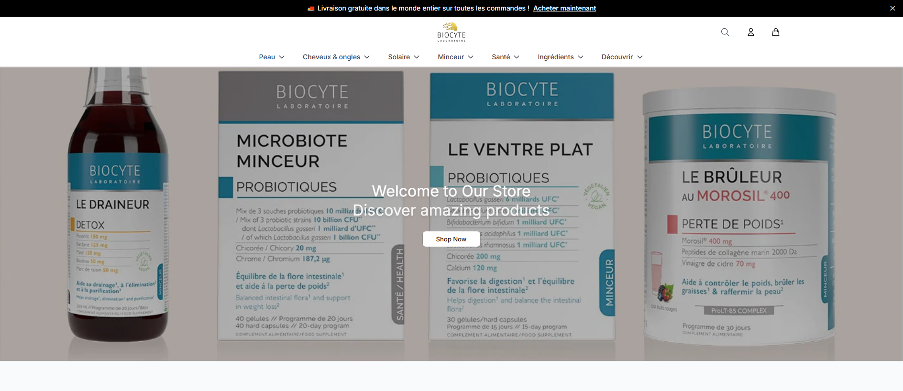Click the Livraison gratuite announcement text

[423, 8]
